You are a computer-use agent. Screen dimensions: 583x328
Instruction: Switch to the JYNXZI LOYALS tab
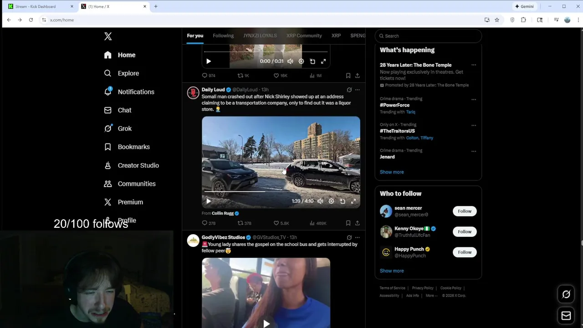coord(260,36)
